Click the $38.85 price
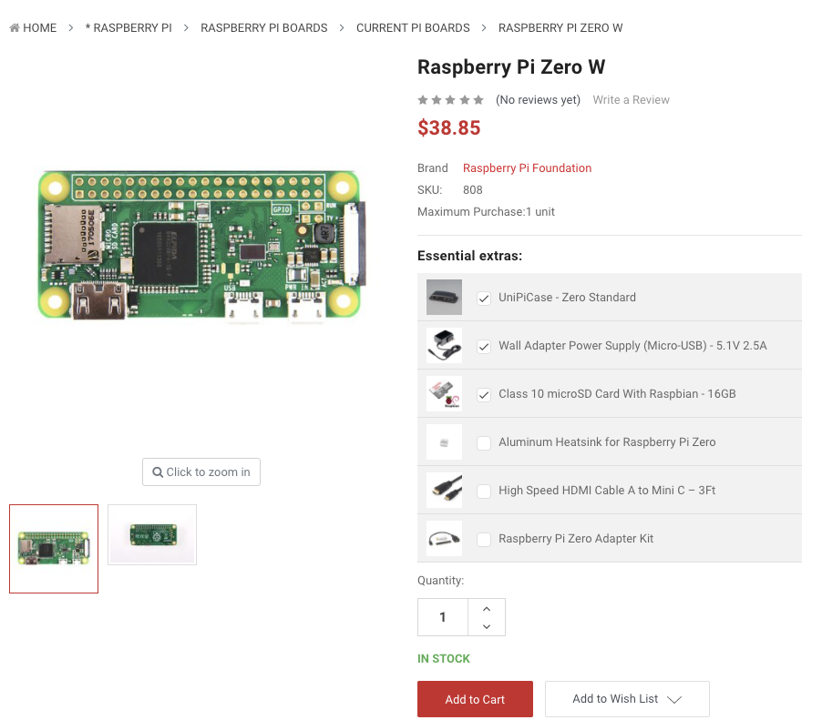Viewport: 822px width, 720px height. tap(448, 127)
